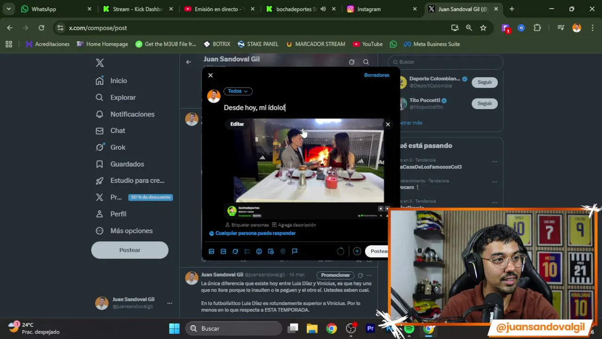Schedule the post with calendar icon

(271, 251)
